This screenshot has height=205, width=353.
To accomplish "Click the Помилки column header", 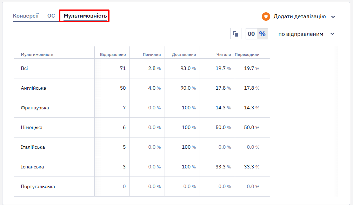I will coord(152,55).
